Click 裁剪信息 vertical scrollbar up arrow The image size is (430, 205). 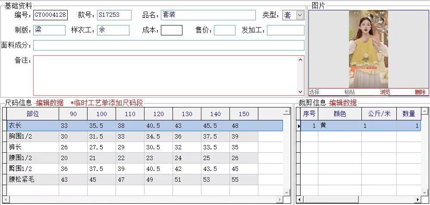[424, 111]
